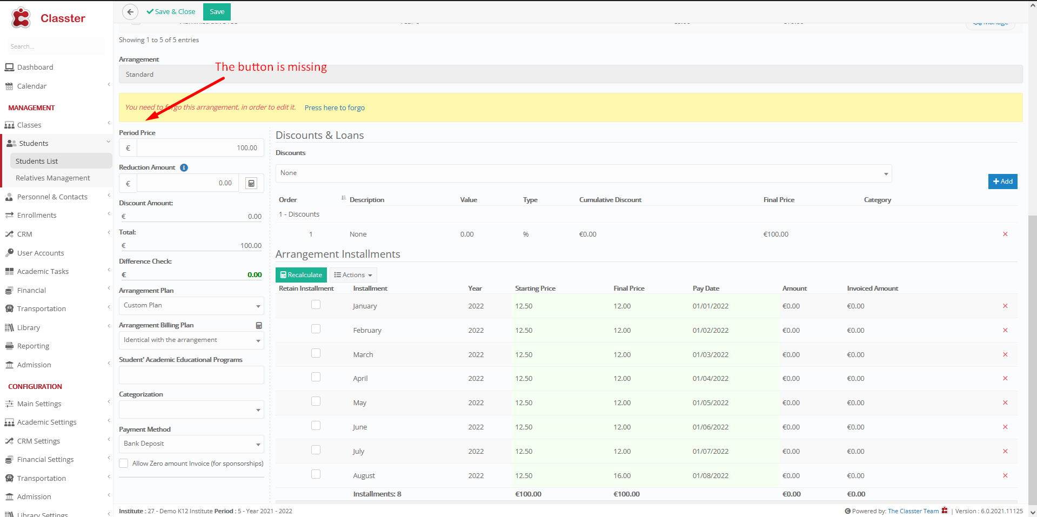Click the Library sidebar icon
This screenshot has width=1037, height=517.
click(9, 327)
